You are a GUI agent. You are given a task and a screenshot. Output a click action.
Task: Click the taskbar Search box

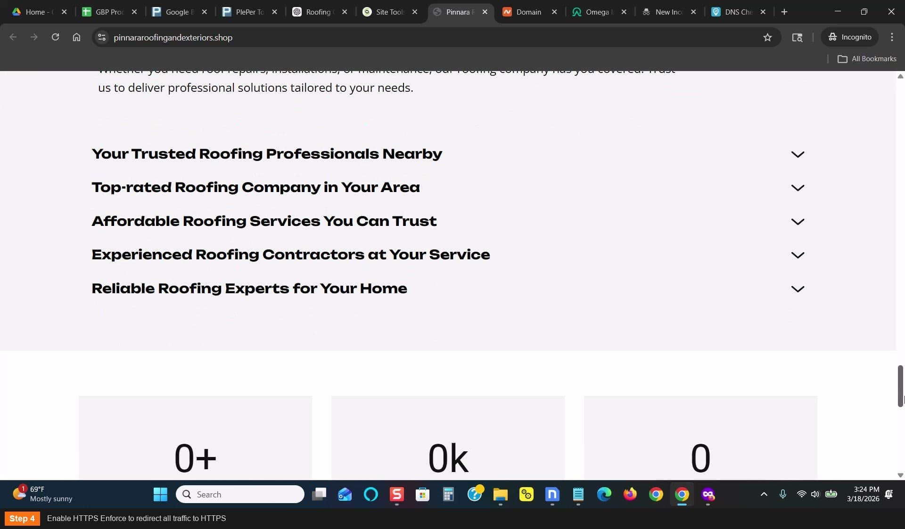(x=240, y=494)
